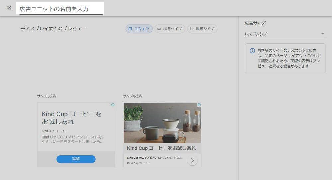This screenshot has width=332, height=180.
Task: Click the bold Kind Cup headline under coffee image
Action: pos(161,148)
